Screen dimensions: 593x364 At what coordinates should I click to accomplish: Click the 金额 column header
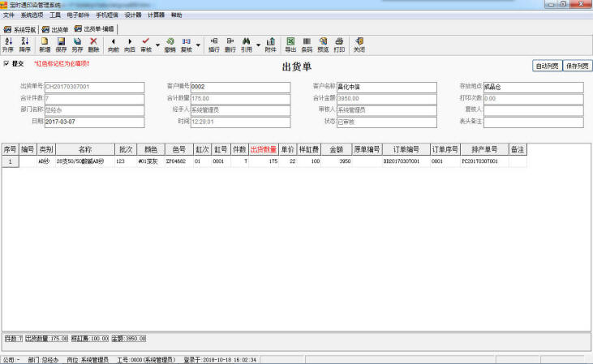pos(336,150)
